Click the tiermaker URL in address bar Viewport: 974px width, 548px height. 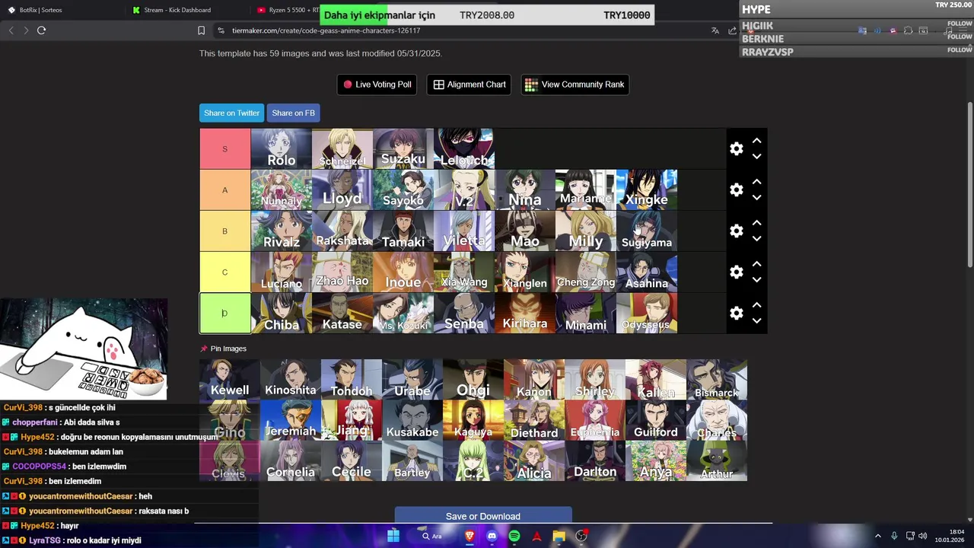click(x=326, y=30)
